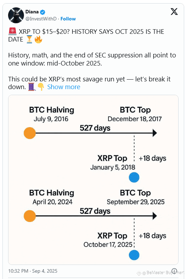
Task: Expand tweet with Show more
Action: (x=64, y=87)
